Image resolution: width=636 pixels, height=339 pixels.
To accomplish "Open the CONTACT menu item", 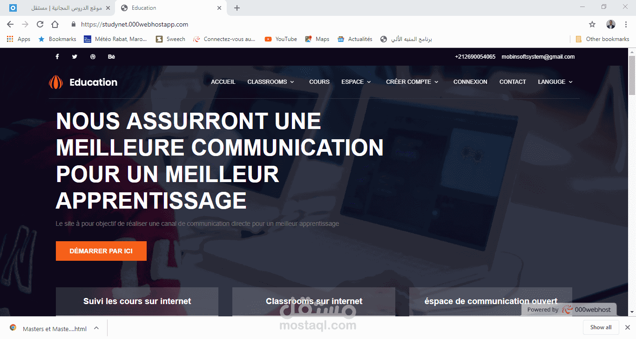I will click(x=513, y=82).
